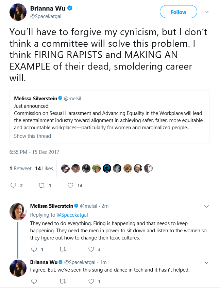Screen dimensions: 220x291
Task: Open the @Spacekatgal mention in reply
Action: click(x=72, y=215)
